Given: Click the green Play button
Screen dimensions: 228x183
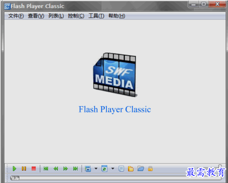Looking at the screenshot, I should [14, 169].
